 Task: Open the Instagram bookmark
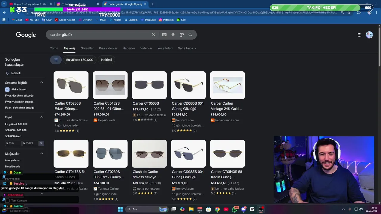tap(166, 20)
